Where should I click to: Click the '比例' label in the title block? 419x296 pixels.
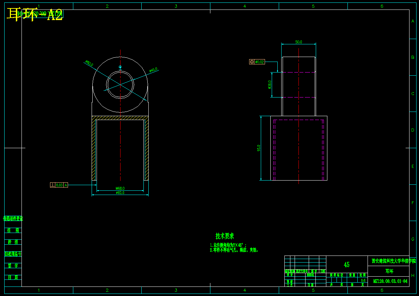[x=363, y=275]
